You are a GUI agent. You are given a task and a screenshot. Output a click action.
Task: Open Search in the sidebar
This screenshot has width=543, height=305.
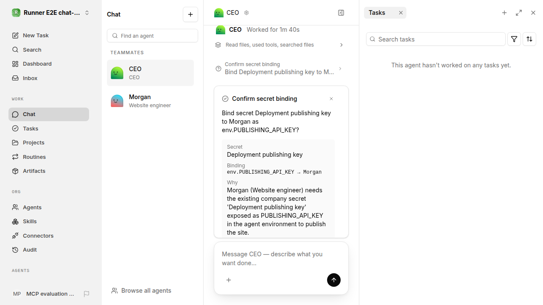tap(49, 50)
